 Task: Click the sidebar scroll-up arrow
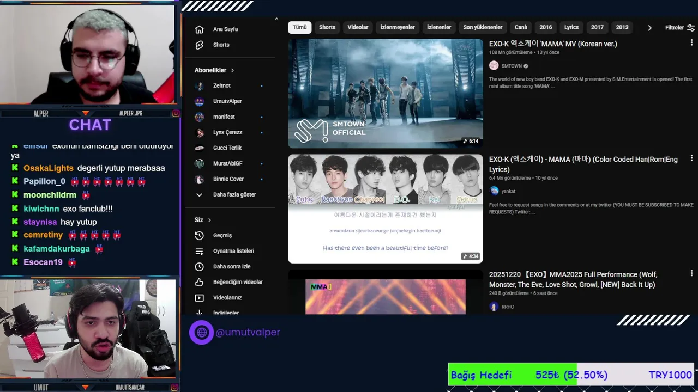coord(276,19)
